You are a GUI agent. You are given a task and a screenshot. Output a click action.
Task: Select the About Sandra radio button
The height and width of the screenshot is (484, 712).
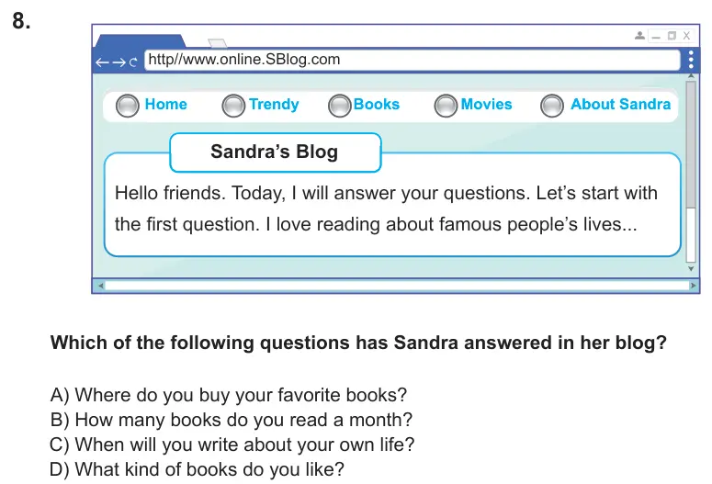click(x=552, y=106)
